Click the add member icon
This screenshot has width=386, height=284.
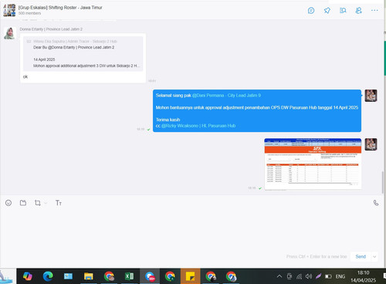click(x=358, y=11)
